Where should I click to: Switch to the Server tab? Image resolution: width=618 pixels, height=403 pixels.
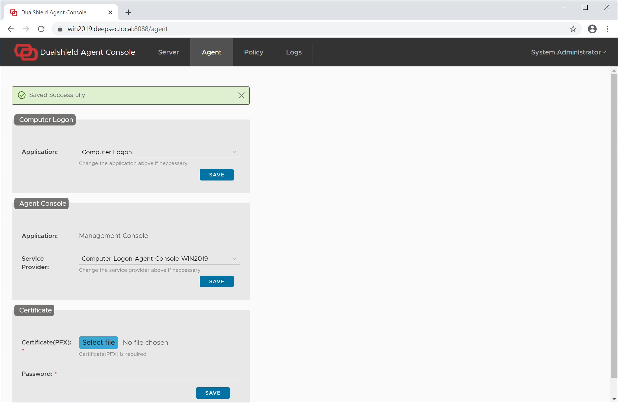tap(168, 52)
